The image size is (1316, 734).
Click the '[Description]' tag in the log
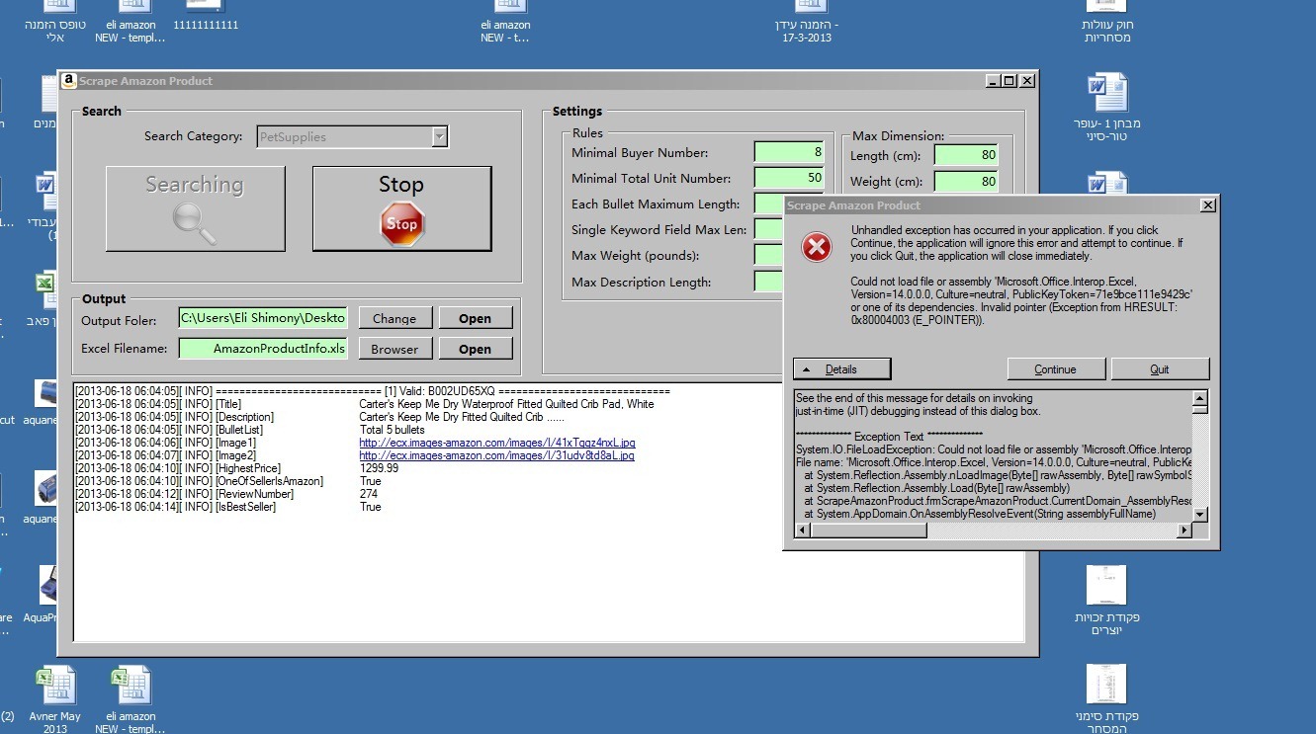pyautogui.click(x=244, y=417)
